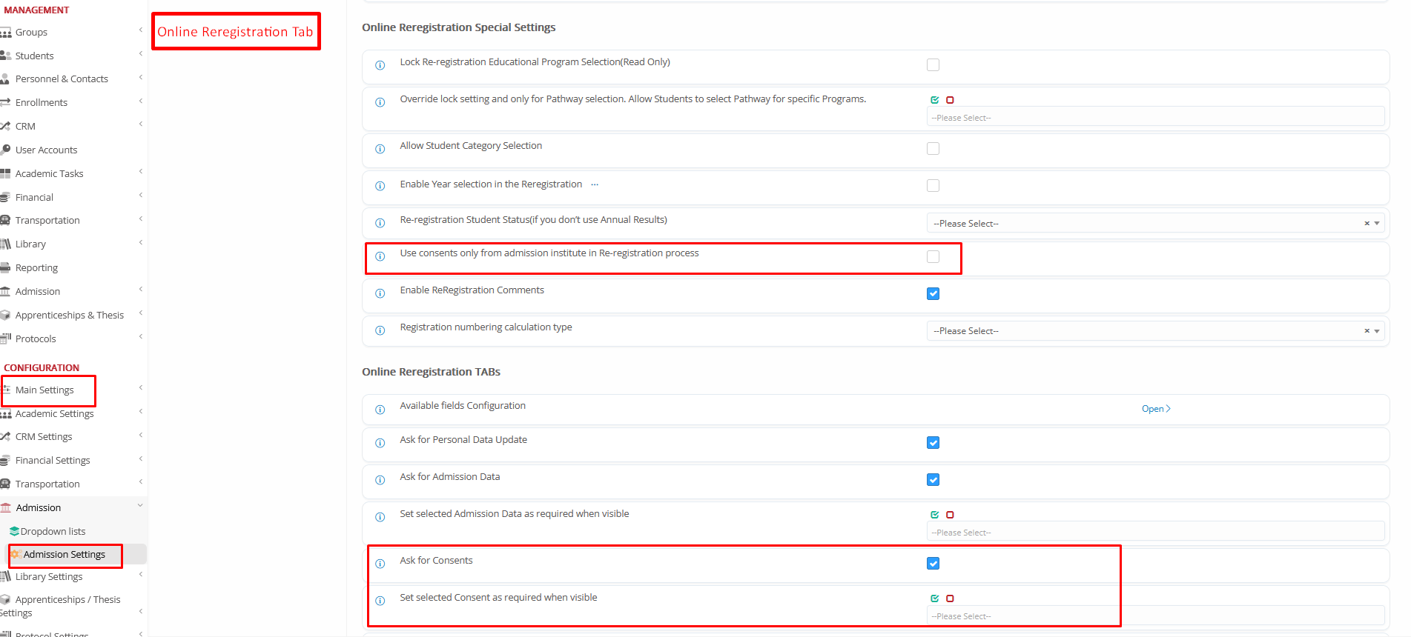Image resolution: width=1411 pixels, height=637 pixels.
Task: Open Available fields Configuration link
Action: [x=1155, y=409]
